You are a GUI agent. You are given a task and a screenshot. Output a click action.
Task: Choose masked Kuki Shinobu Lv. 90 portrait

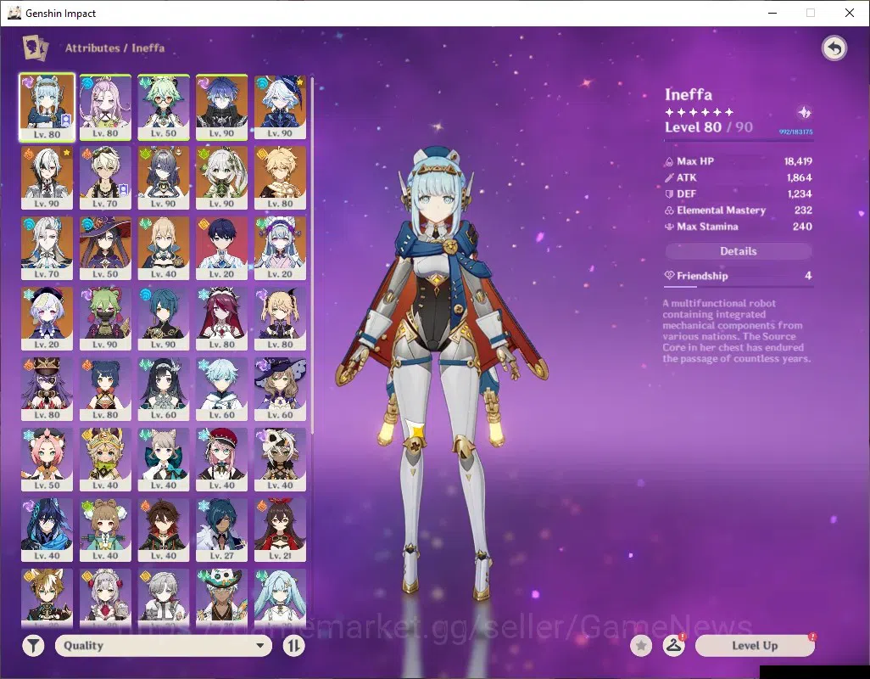pyautogui.click(x=105, y=319)
